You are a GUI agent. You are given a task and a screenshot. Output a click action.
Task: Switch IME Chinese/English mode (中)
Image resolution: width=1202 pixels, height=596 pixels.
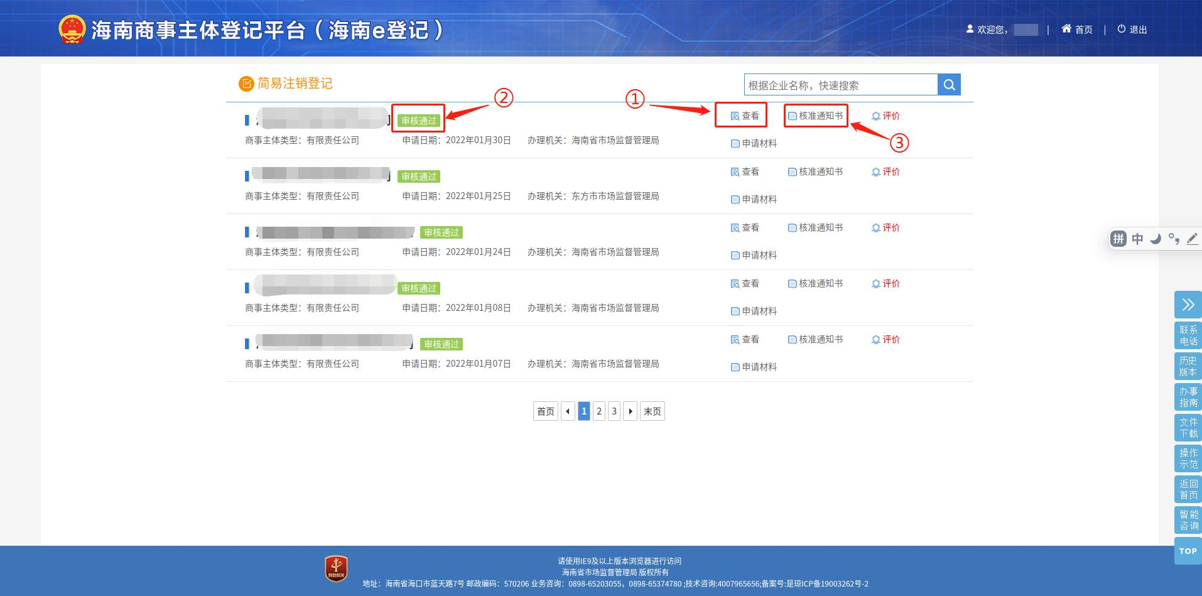[1137, 239]
